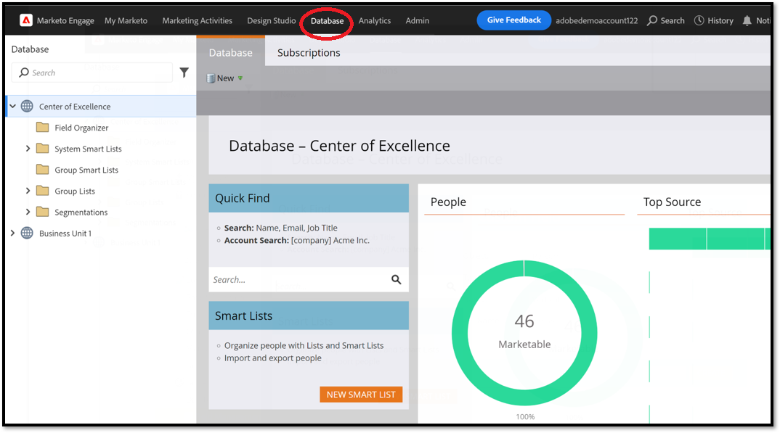The width and height of the screenshot is (780, 433).
Task: Focus the Quick Find search field
Action: tap(309, 279)
